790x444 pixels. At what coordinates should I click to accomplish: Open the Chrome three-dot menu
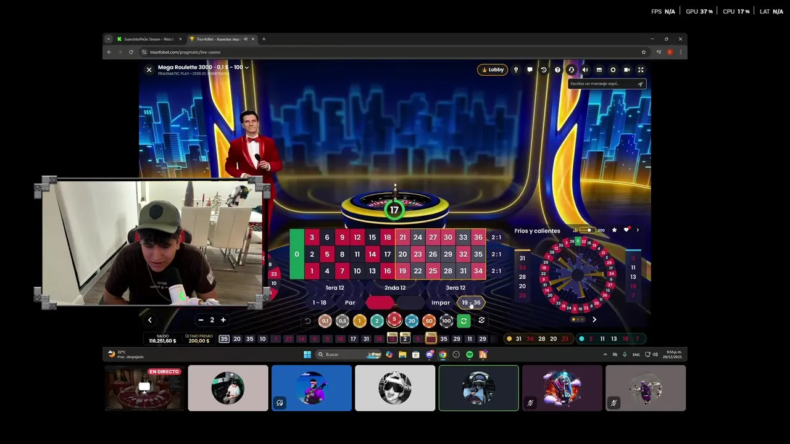click(x=681, y=52)
